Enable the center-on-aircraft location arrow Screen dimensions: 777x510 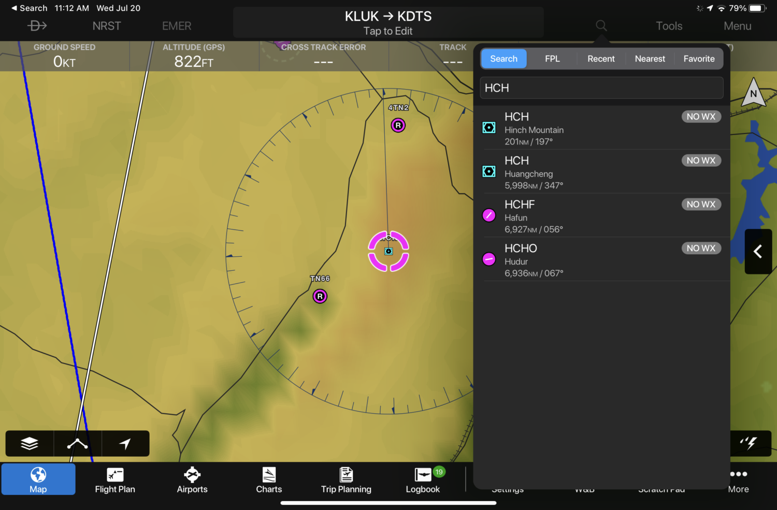coord(125,443)
